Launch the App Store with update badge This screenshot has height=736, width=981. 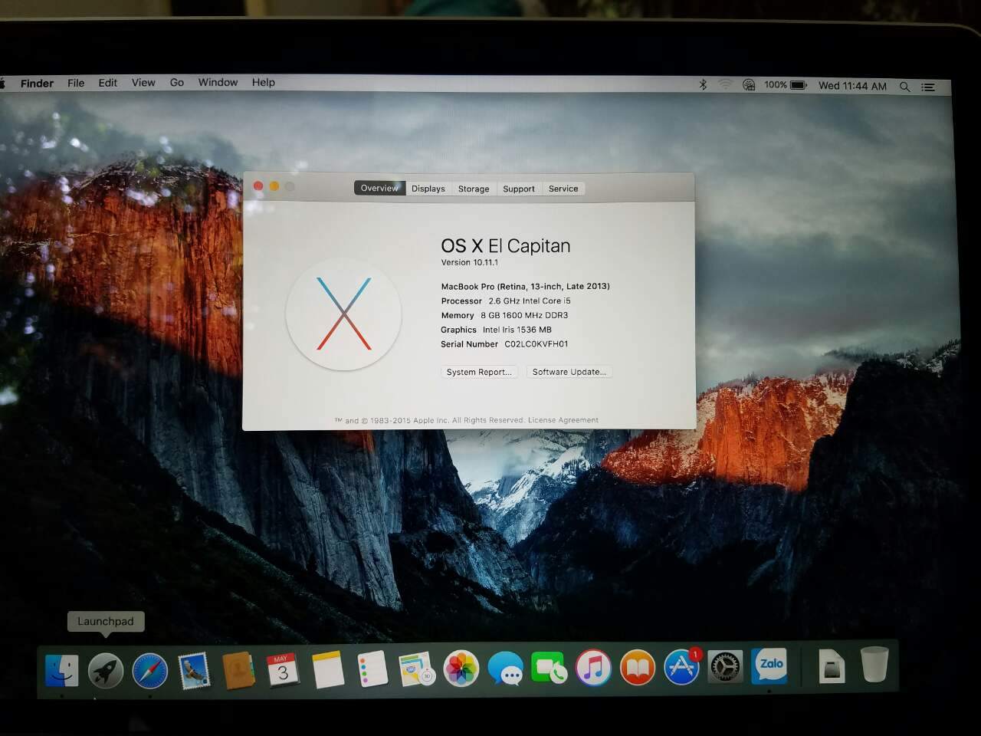point(681,668)
